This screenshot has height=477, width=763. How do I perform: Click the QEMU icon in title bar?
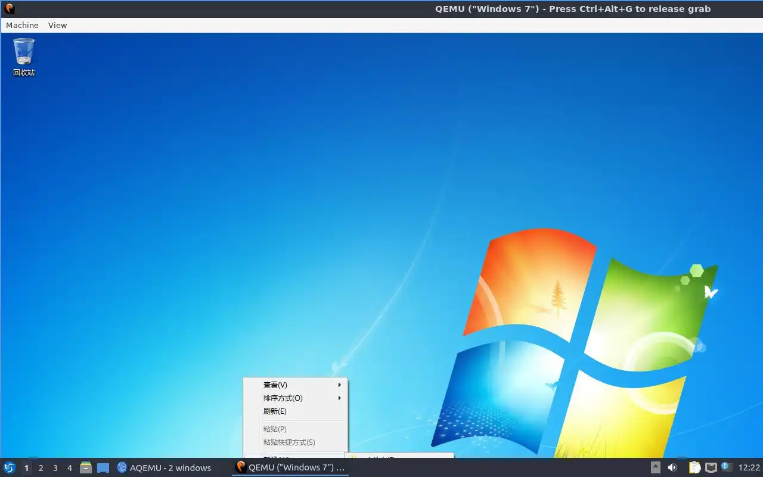pyautogui.click(x=9, y=9)
